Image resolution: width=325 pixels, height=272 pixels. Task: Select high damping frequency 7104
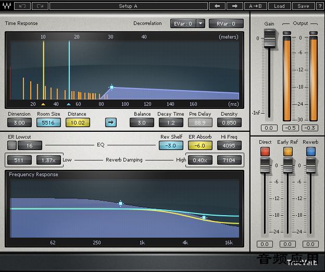click(x=229, y=160)
